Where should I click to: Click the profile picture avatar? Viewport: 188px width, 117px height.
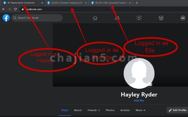[x=139, y=73]
